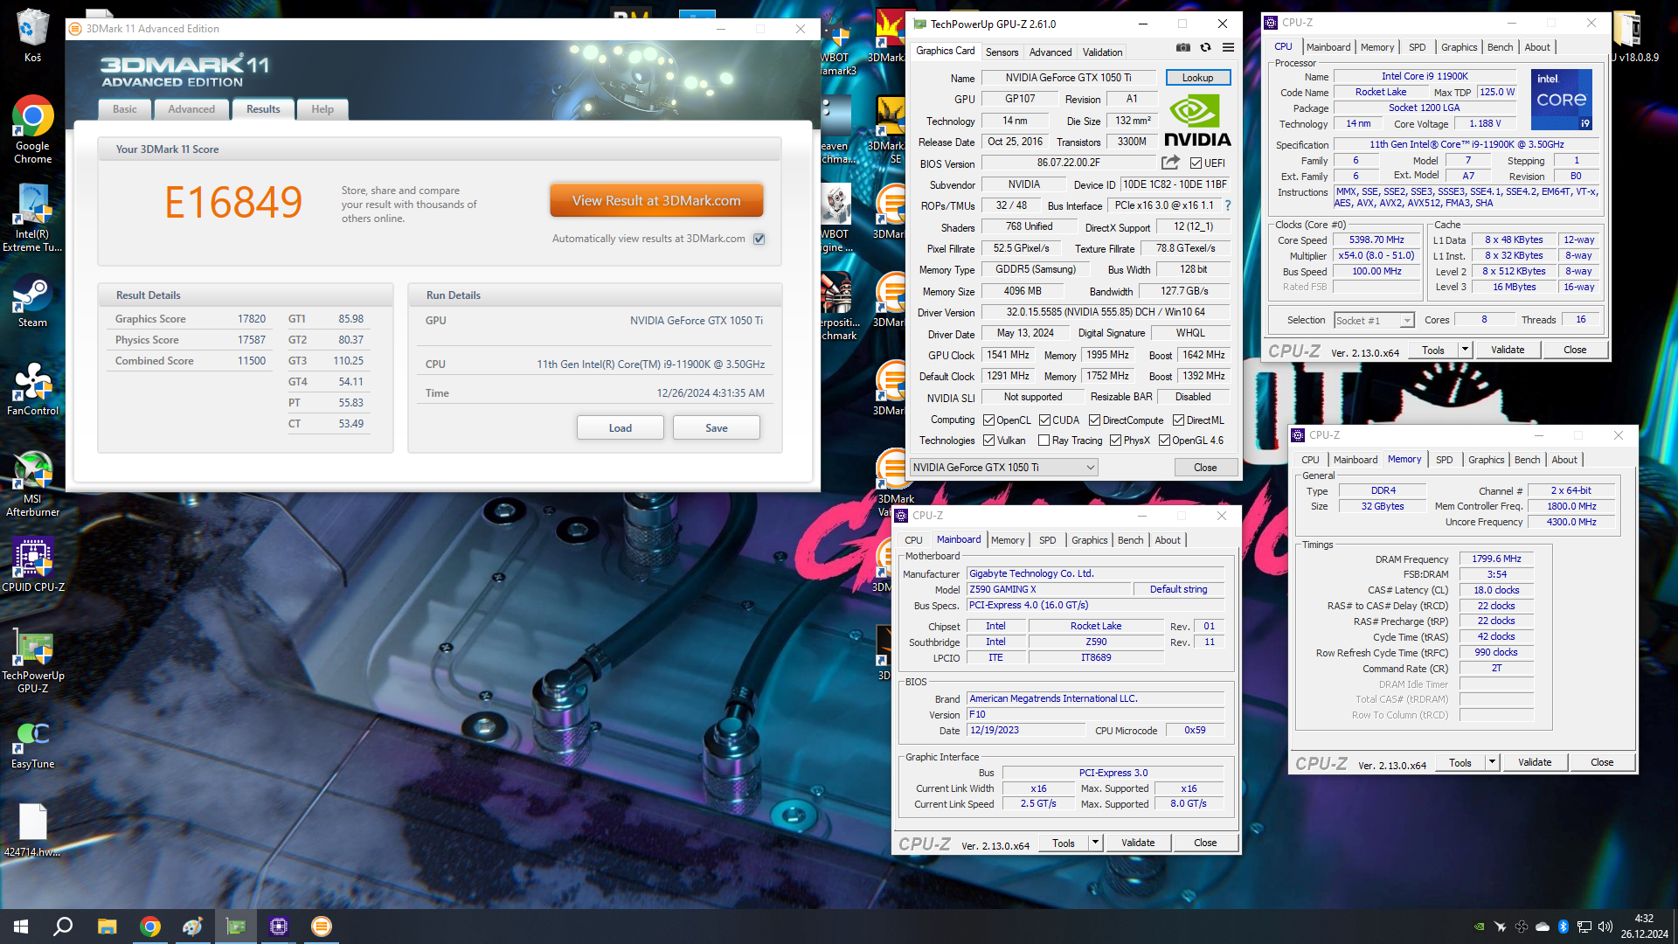Open the Recycle Bin (Koš) desktop icon

(x=32, y=35)
